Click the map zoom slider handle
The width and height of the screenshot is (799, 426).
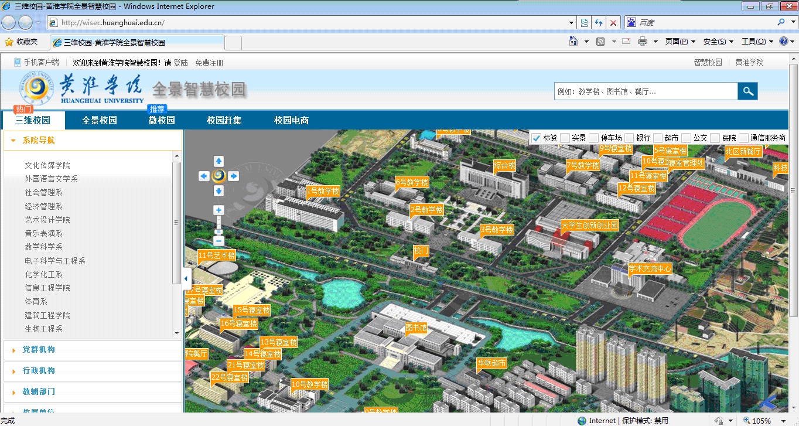(x=218, y=231)
